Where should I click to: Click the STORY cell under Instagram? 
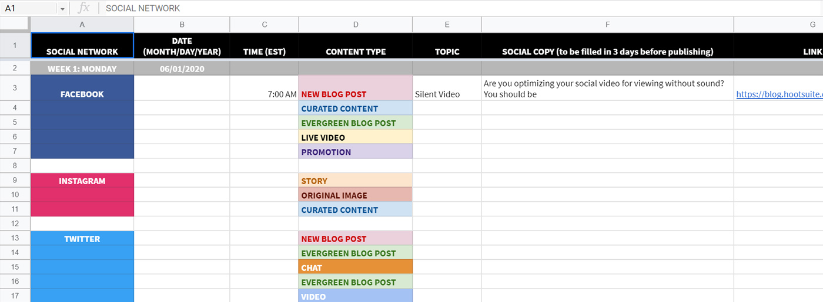tap(355, 181)
